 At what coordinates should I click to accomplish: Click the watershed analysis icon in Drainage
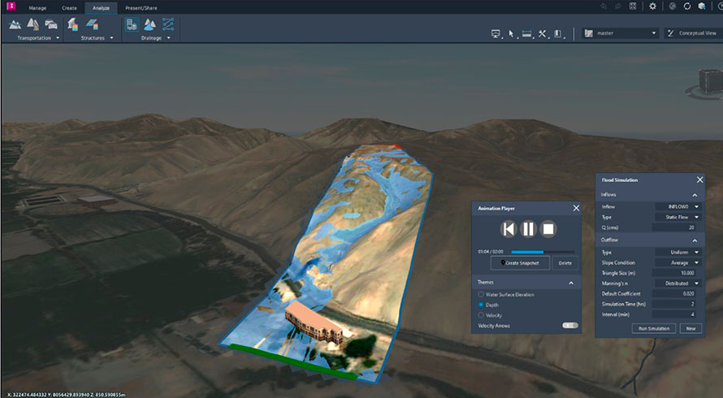[149, 24]
